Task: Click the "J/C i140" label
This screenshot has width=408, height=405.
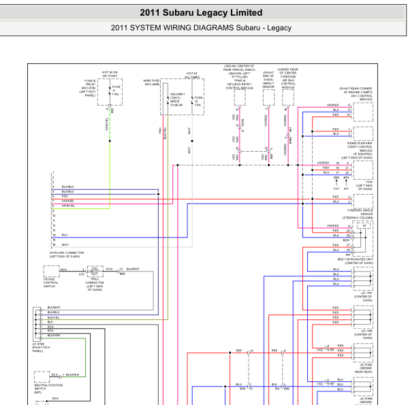Action: (x=366, y=331)
